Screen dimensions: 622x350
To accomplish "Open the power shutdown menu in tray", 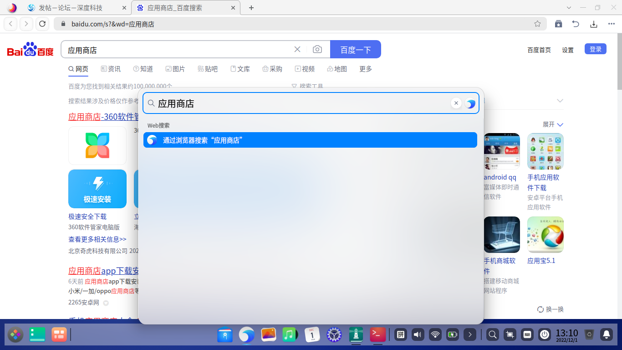I will click(545, 335).
